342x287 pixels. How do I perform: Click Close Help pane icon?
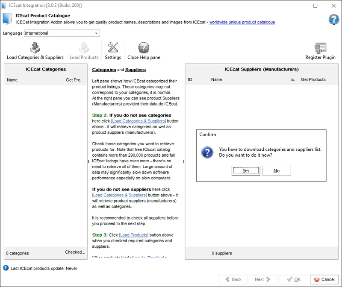pos(144,48)
